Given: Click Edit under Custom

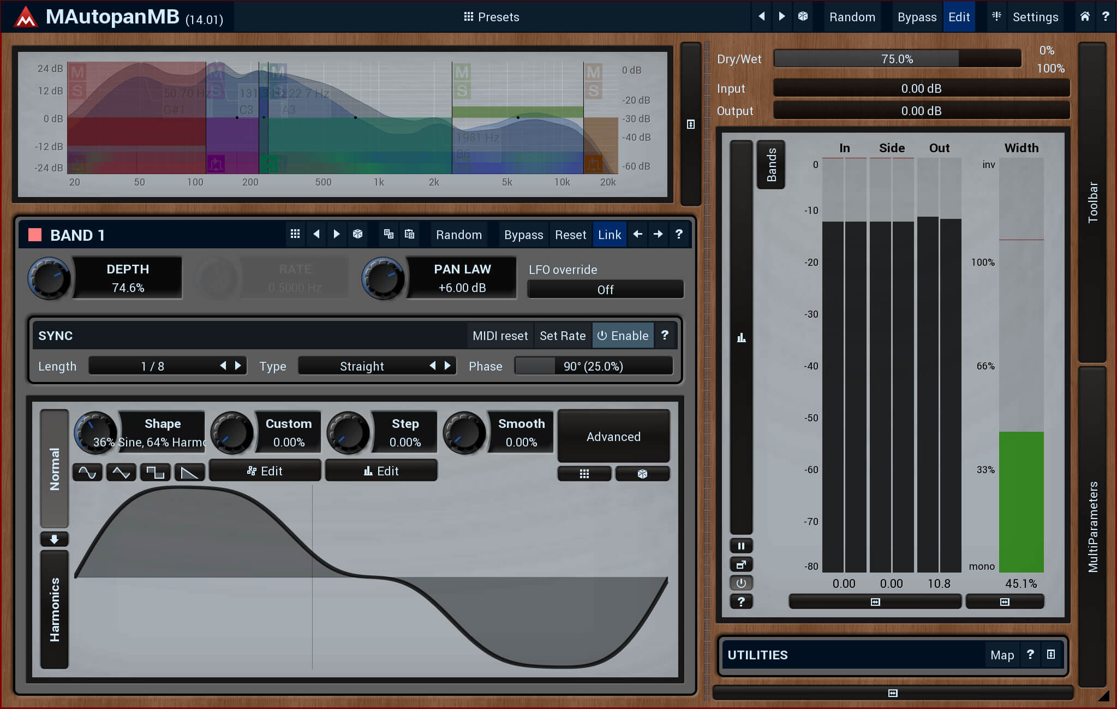Looking at the screenshot, I should (265, 470).
